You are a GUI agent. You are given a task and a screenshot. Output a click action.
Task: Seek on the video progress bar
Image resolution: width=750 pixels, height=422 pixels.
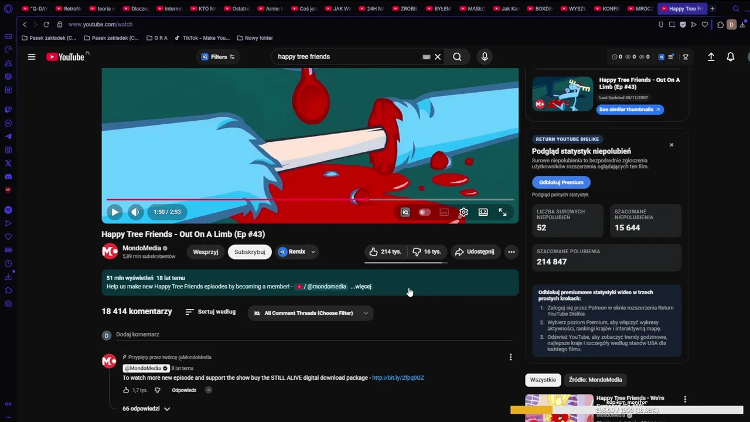[x=310, y=199]
